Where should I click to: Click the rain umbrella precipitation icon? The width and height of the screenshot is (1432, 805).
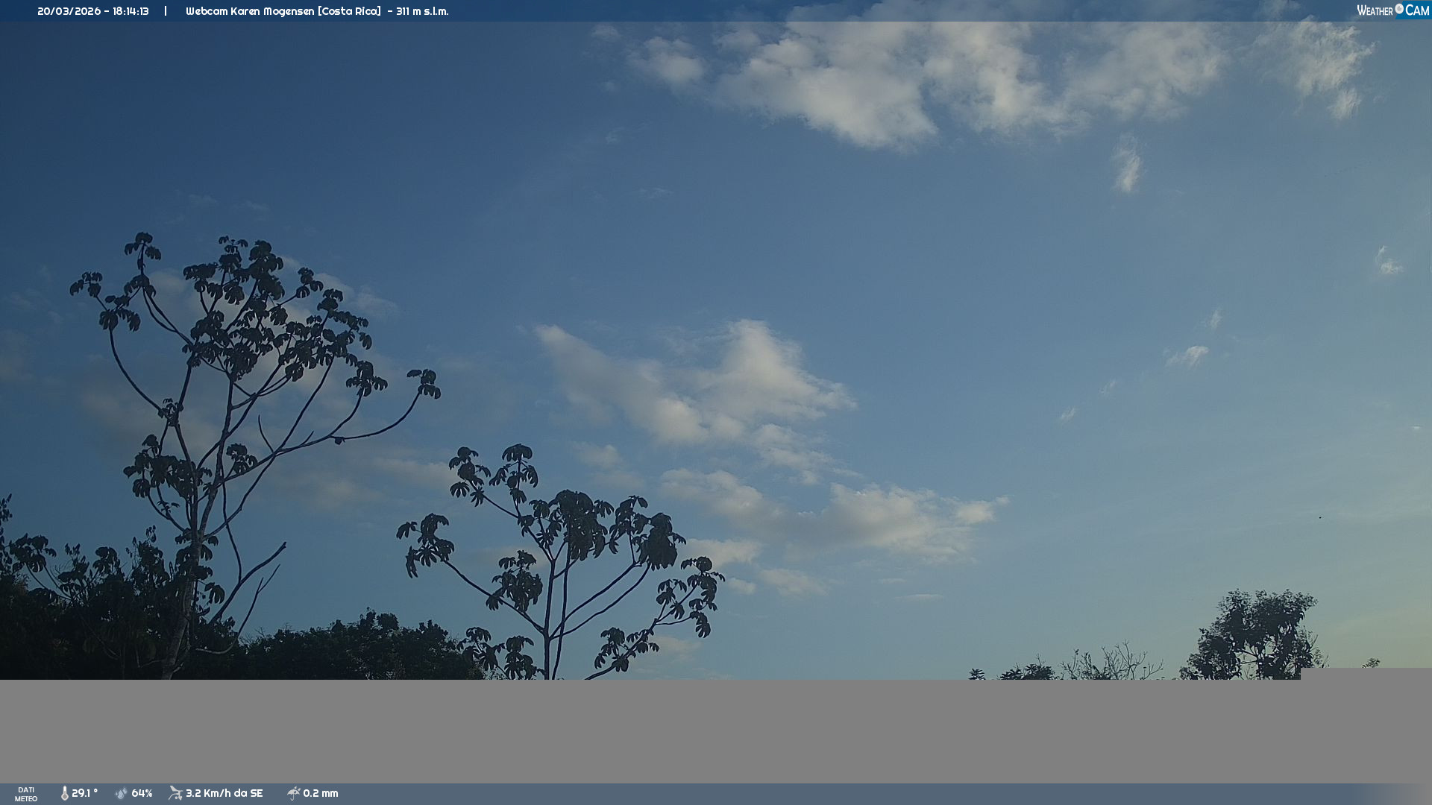[293, 794]
